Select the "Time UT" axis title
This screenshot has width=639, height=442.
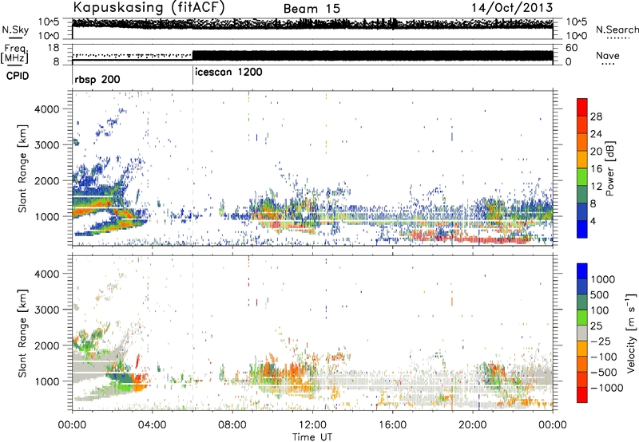(312, 437)
